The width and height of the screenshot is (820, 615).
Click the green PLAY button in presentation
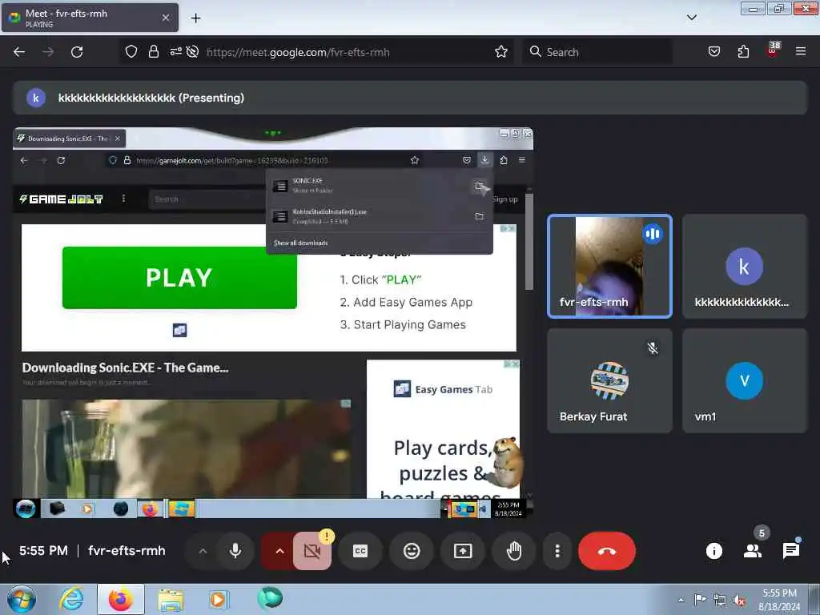coord(179,278)
